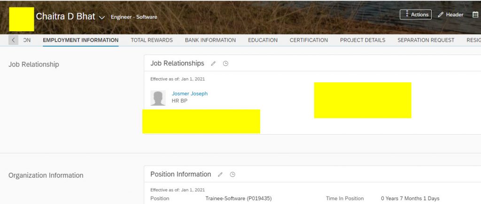The width and height of the screenshot is (481, 204).
Task: Select the Organization Information section label
Action: pyautogui.click(x=46, y=175)
